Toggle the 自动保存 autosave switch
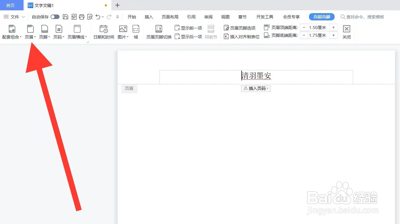The width and height of the screenshot is (400, 224). point(55,17)
